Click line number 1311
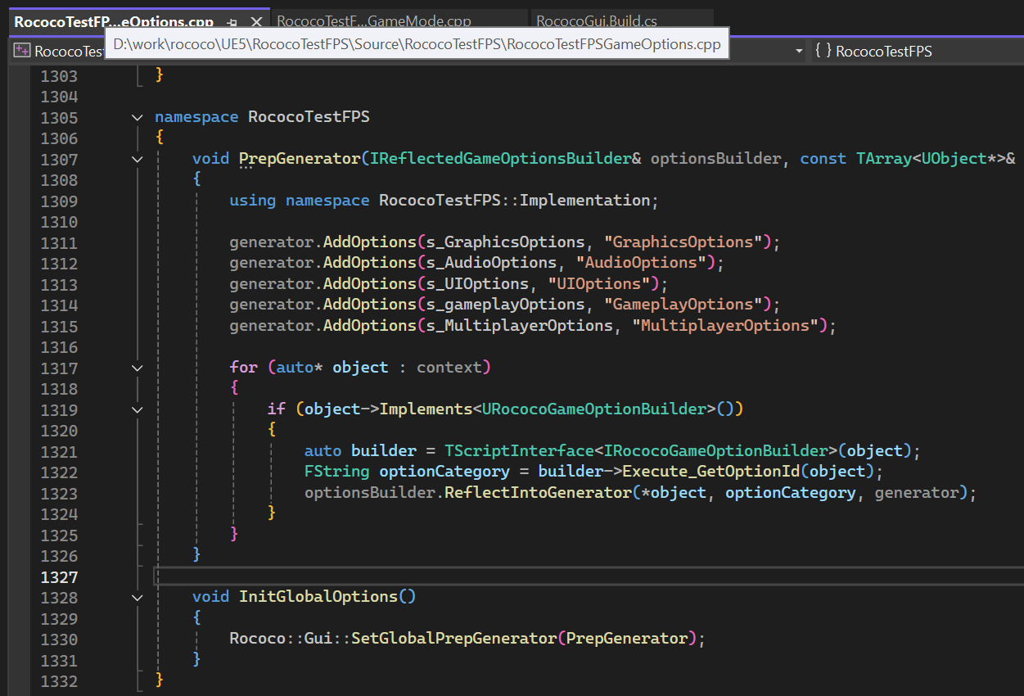The width and height of the screenshot is (1024, 696). pyautogui.click(x=59, y=242)
